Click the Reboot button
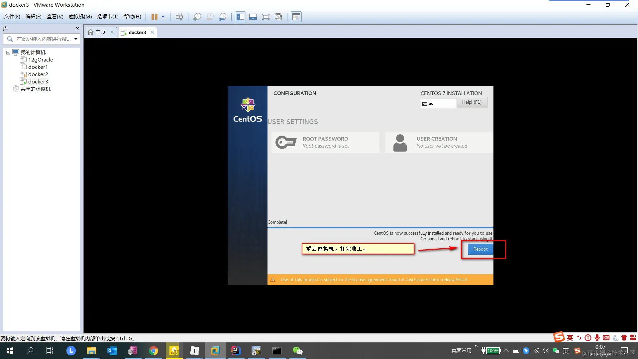The height and width of the screenshot is (359, 638). click(x=480, y=249)
